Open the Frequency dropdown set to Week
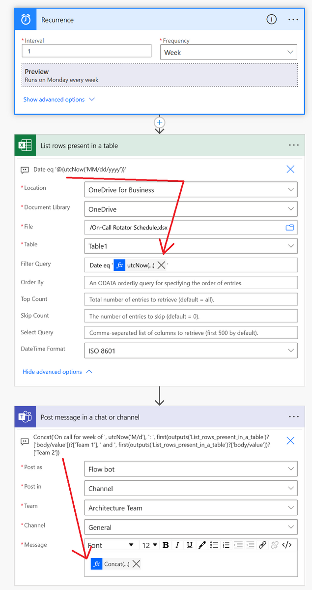 pyautogui.click(x=228, y=53)
